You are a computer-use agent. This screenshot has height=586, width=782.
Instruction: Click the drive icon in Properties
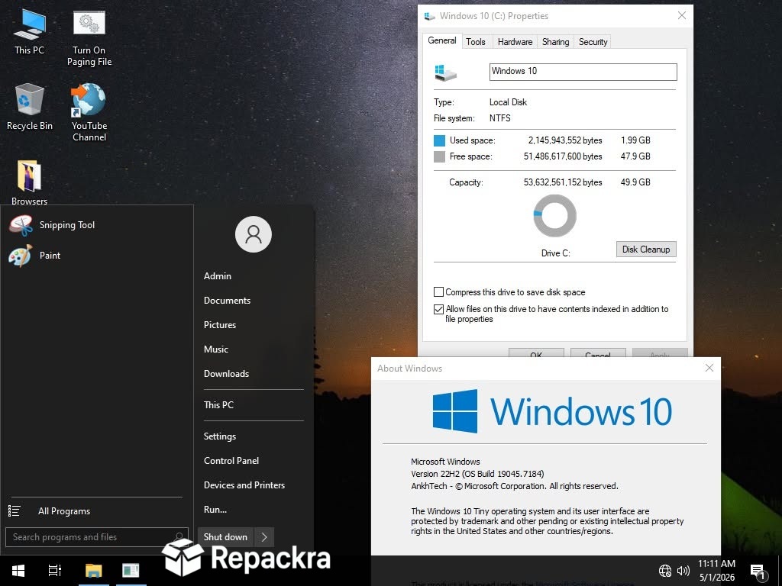445,72
